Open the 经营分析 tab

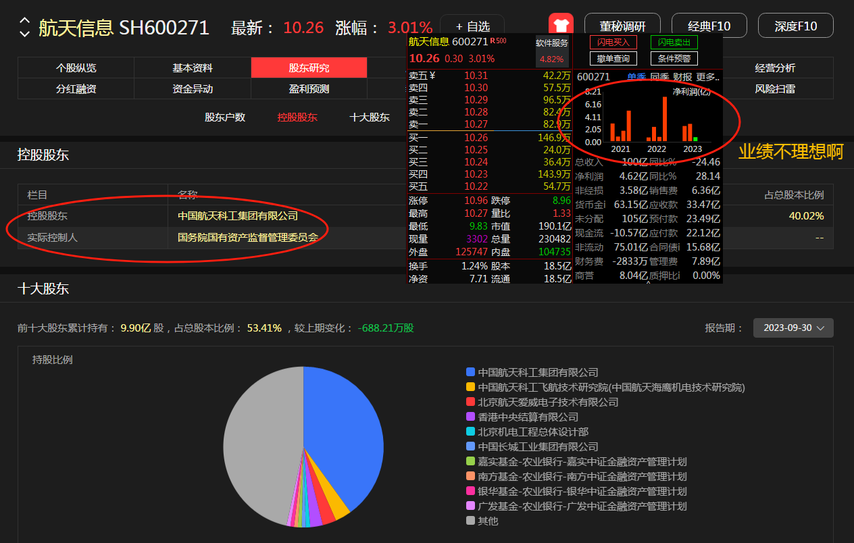coord(775,68)
